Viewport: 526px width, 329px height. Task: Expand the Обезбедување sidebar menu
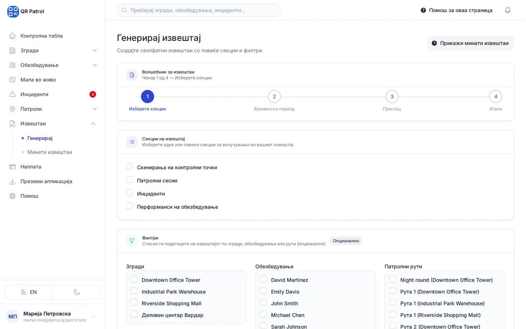(x=53, y=65)
